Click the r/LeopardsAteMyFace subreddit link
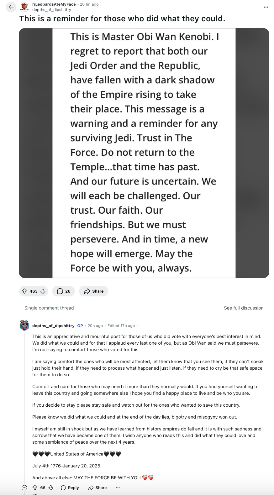Screen dimensions: 274x495 (x=54, y=4)
